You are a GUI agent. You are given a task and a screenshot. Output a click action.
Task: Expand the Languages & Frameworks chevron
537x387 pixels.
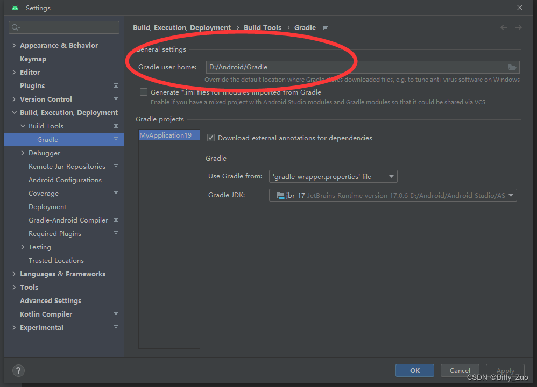pos(14,274)
